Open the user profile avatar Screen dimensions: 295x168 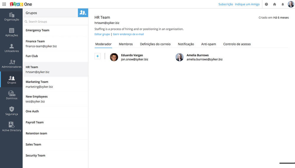click(x=291, y=4)
